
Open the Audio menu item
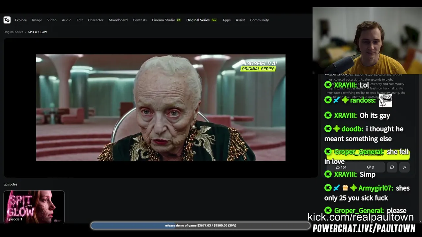pyautogui.click(x=67, y=20)
